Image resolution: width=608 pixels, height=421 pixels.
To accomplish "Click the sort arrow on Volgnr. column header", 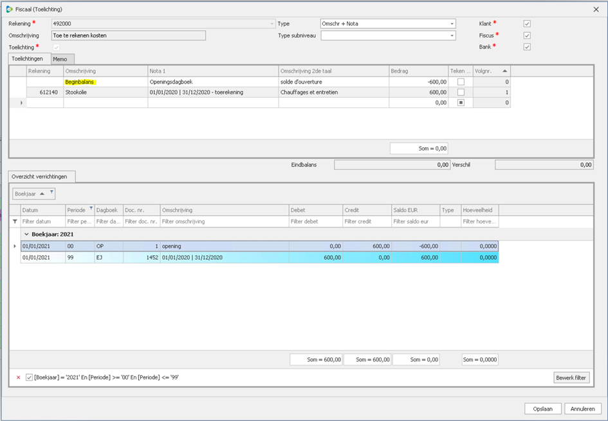I will tap(504, 71).
